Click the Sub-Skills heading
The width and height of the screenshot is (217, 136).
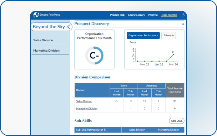coord(83,121)
